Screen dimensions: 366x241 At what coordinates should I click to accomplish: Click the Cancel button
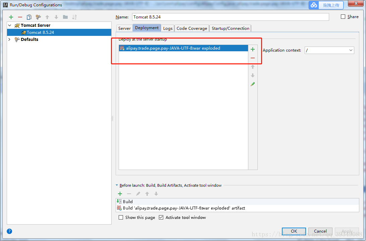pos(320,231)
